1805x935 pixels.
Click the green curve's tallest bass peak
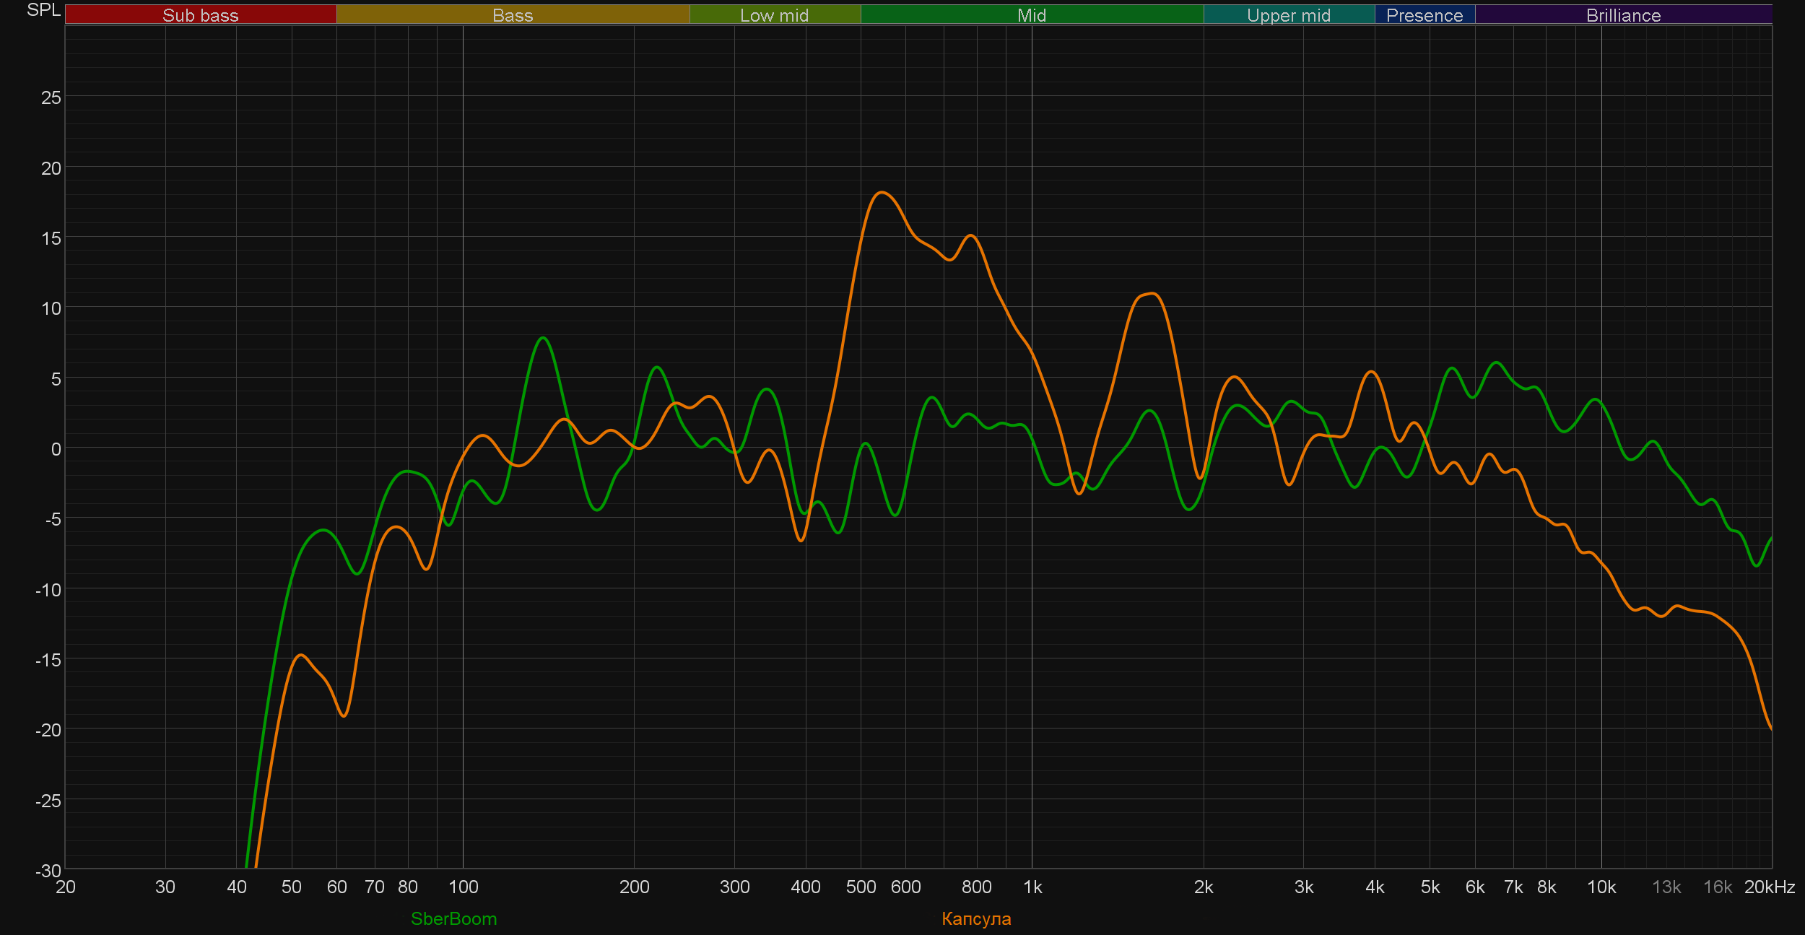[543, 338]
